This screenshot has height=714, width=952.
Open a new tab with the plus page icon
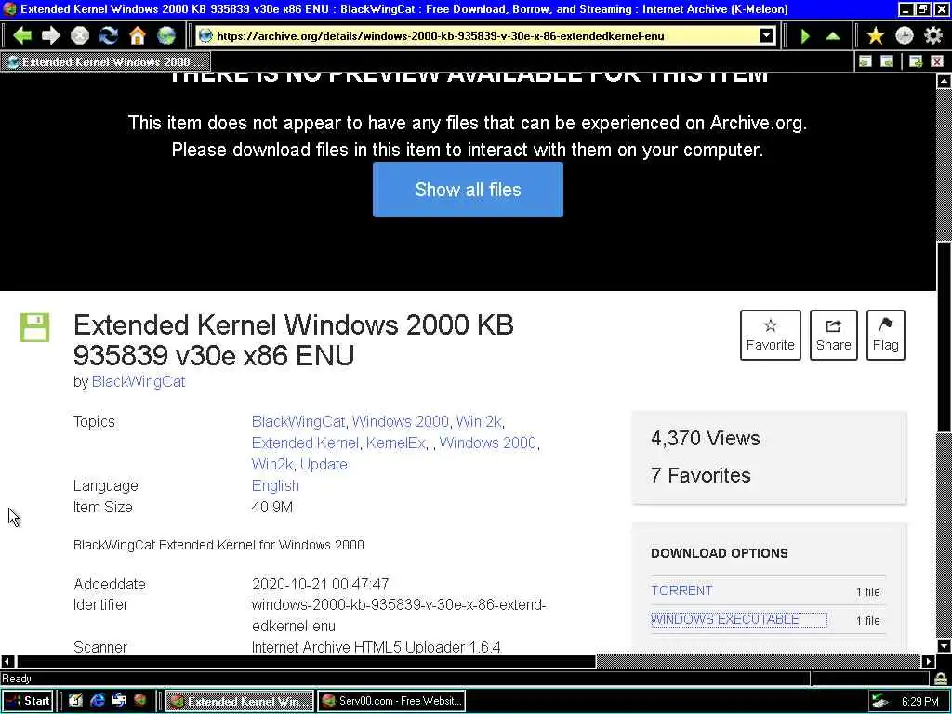pos(916,61)
